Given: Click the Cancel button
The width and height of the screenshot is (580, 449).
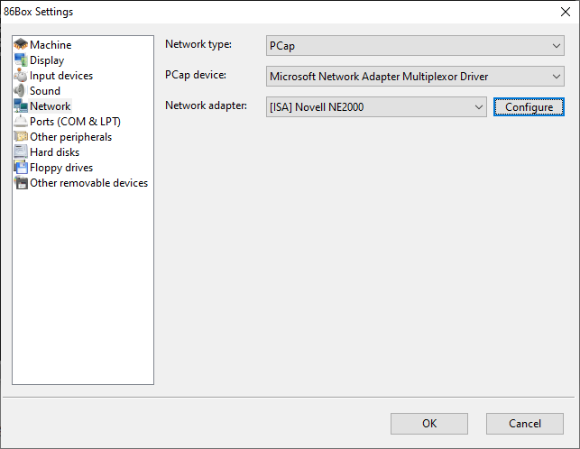Looking at the screenshot, I should (524, 424).
